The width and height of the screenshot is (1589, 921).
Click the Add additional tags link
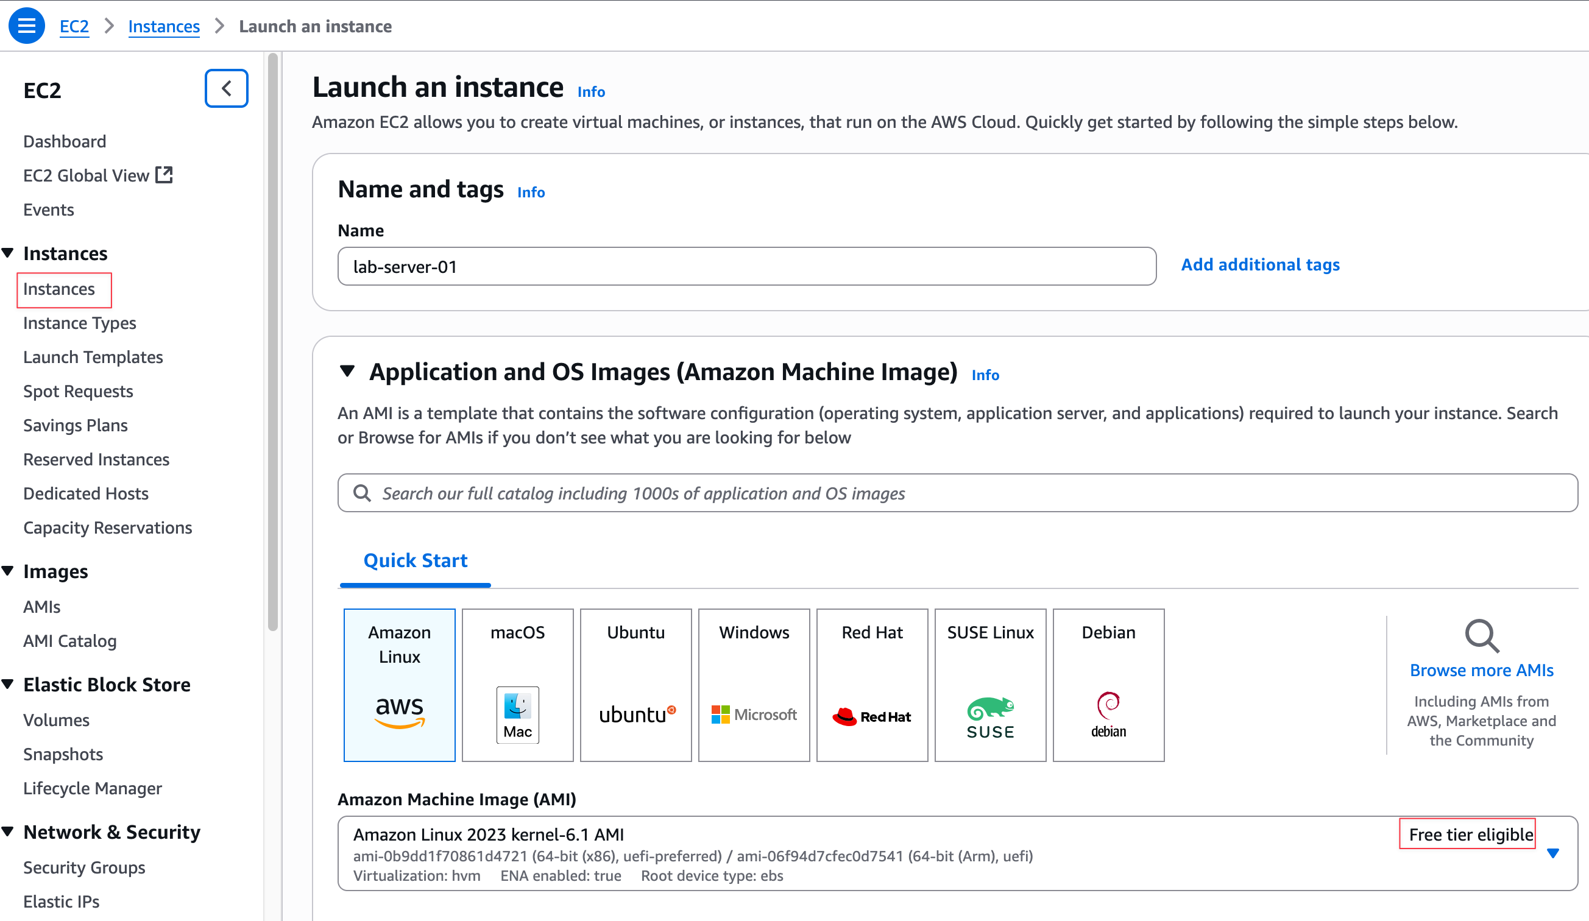pyautogui.click(x=1260, y=265)
